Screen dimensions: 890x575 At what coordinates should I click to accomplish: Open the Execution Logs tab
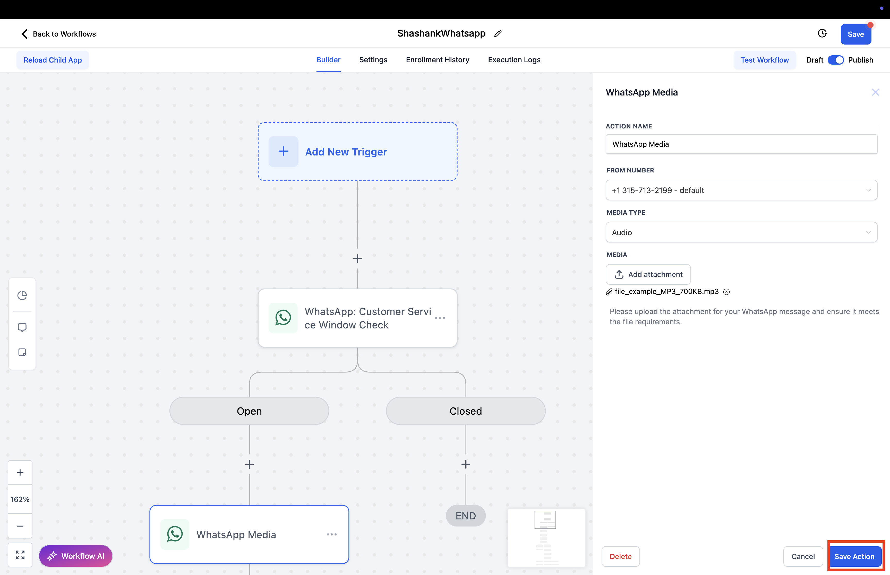point(514,60)
